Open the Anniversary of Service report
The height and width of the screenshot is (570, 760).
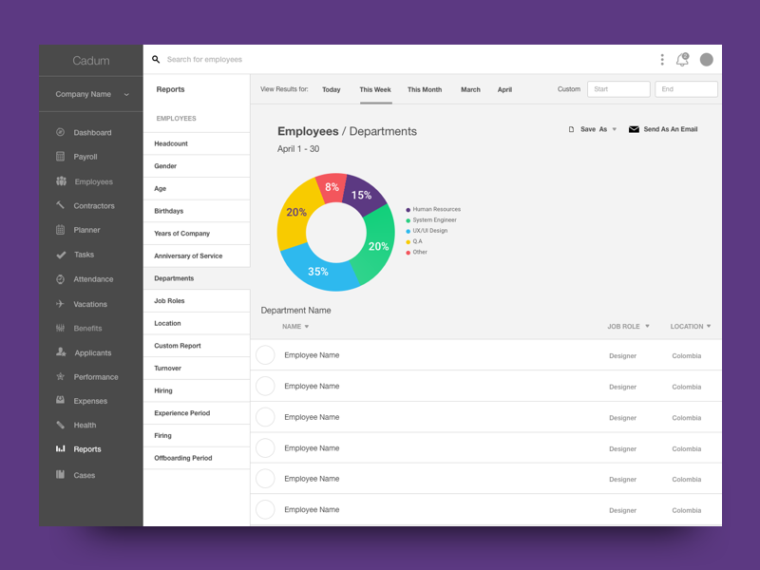(197, 256)
